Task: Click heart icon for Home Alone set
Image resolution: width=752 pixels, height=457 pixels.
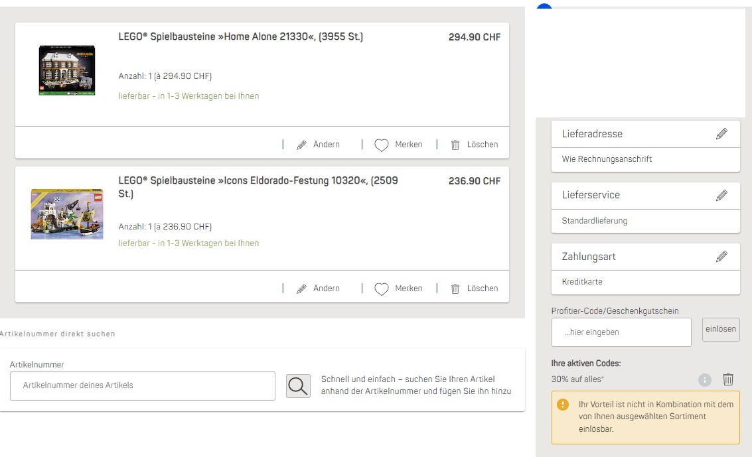Action: pyautogui.click(x=381, y=145)
